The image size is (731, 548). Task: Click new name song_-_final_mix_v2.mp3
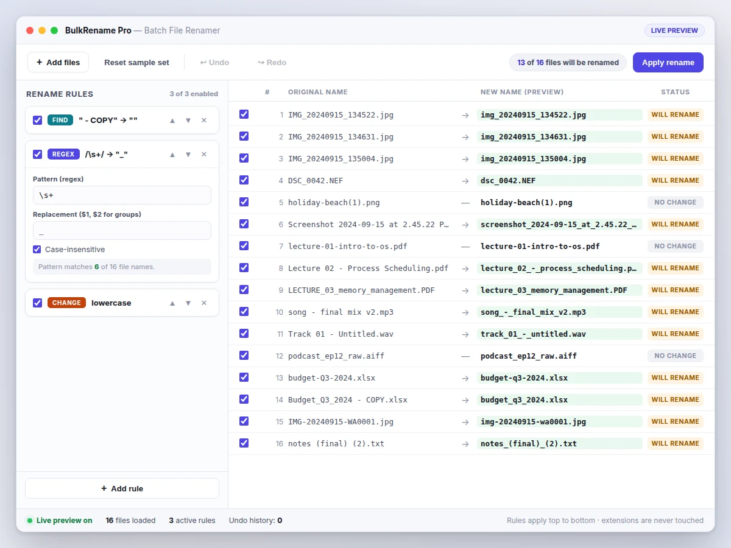click(x=559, y=312)
